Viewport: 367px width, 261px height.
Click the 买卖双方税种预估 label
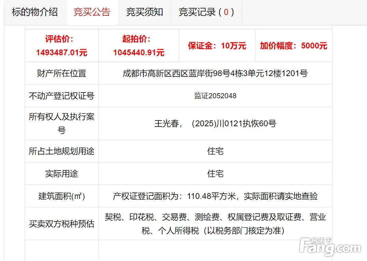[61, 224]
